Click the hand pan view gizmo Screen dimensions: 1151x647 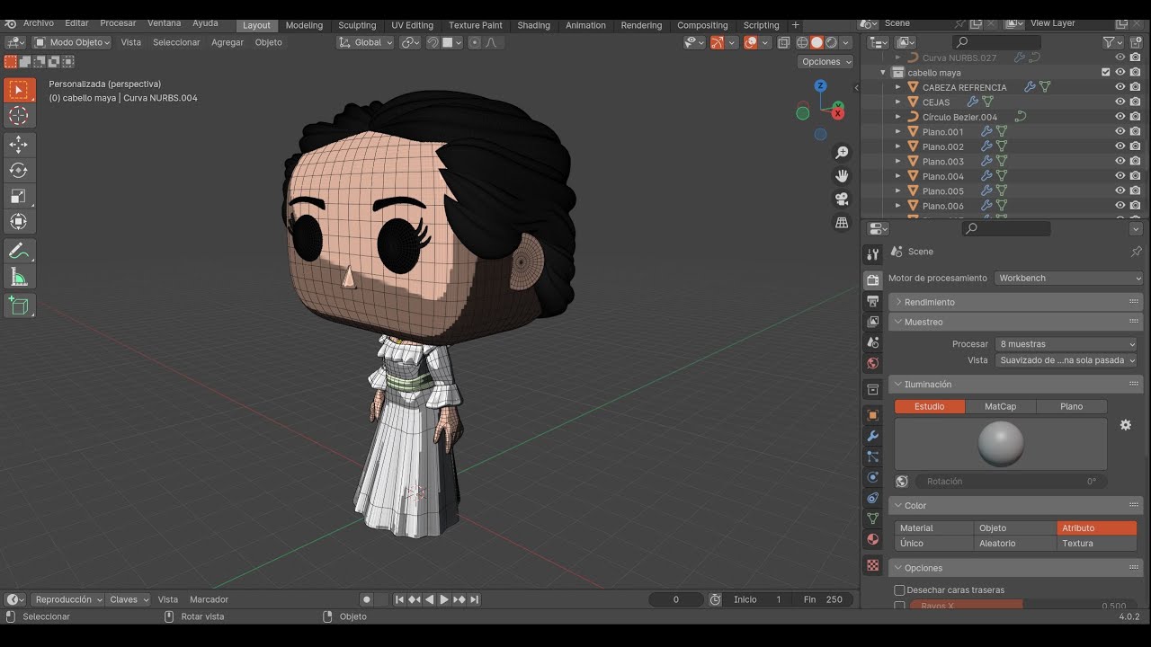click(x=842, y=176)
